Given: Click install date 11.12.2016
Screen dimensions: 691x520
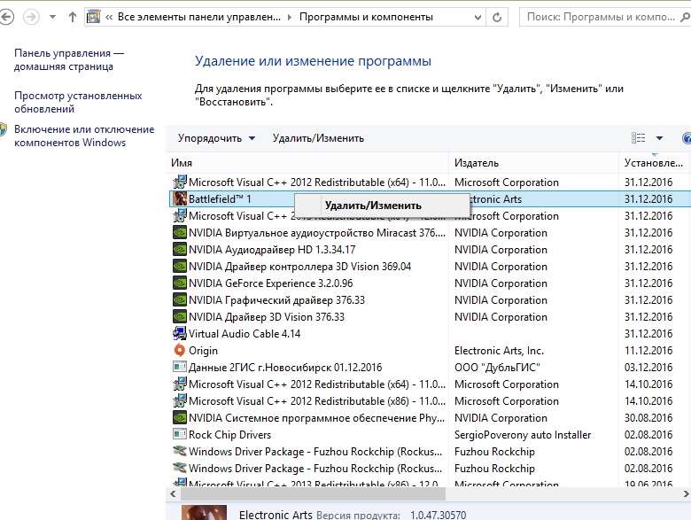Looking at the screenshot, I should pyautogui.click(x=648, y=351).
